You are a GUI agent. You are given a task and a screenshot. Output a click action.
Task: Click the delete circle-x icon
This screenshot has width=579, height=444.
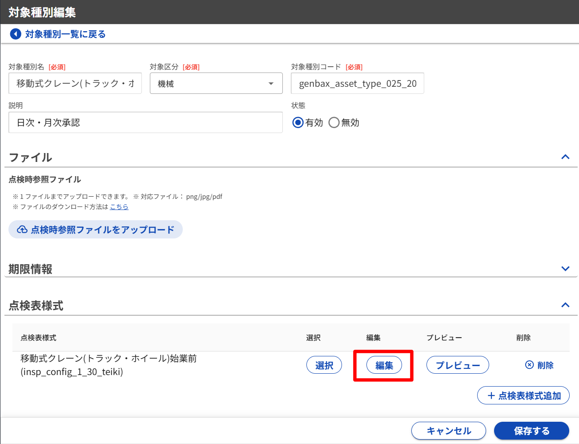click(x=529, y=365)
